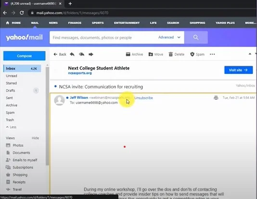The width and height of the screenshot is (257, 199).
Task: Go Back to the message list
Action: (60, 54)
